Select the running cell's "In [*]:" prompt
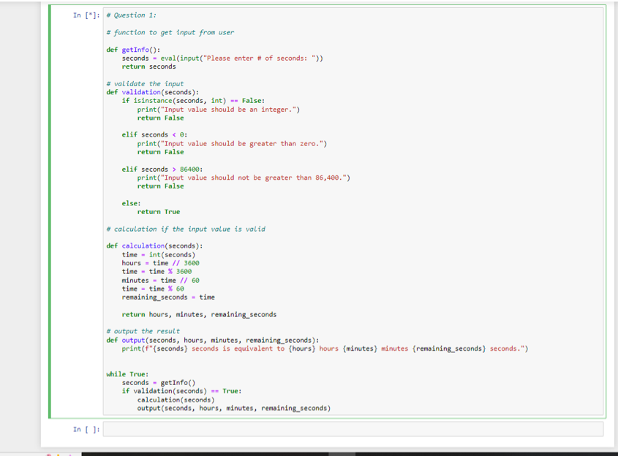The height and width of the screenshot is (456, 618). point(86,15)
